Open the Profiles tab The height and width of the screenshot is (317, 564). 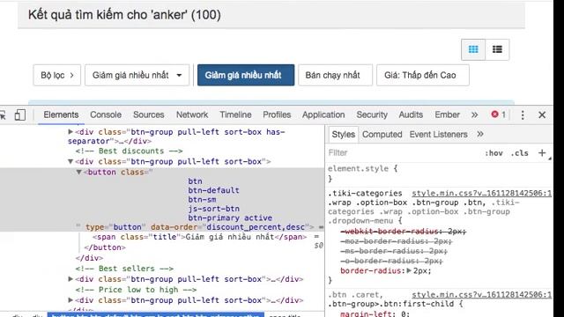point(277,114)
